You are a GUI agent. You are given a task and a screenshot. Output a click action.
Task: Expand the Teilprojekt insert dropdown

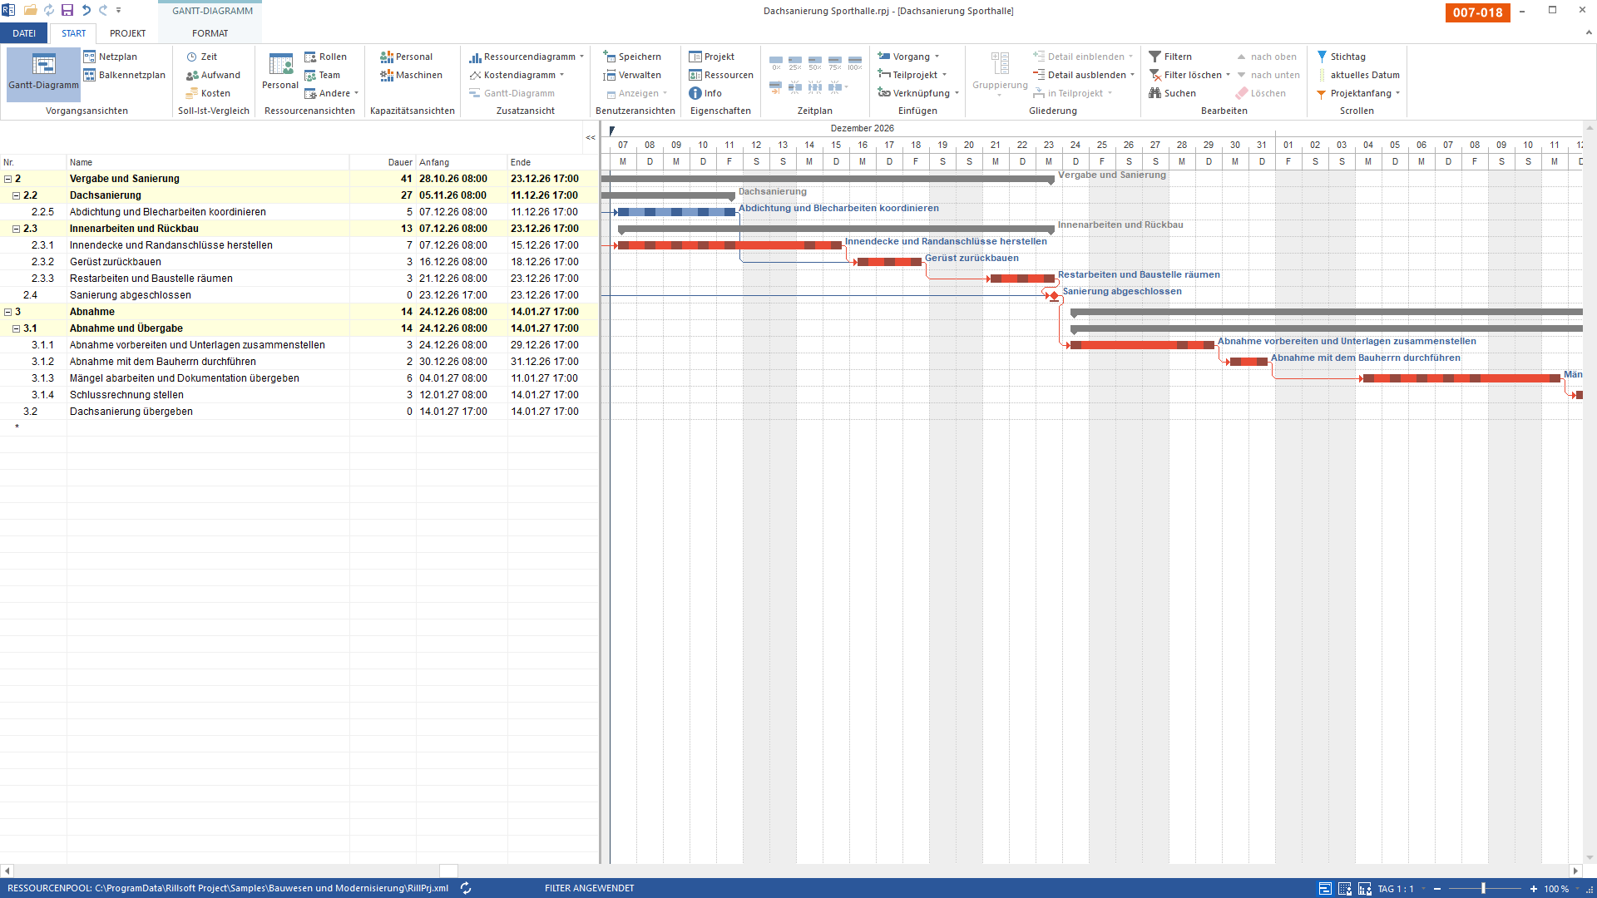coord(945,75)
